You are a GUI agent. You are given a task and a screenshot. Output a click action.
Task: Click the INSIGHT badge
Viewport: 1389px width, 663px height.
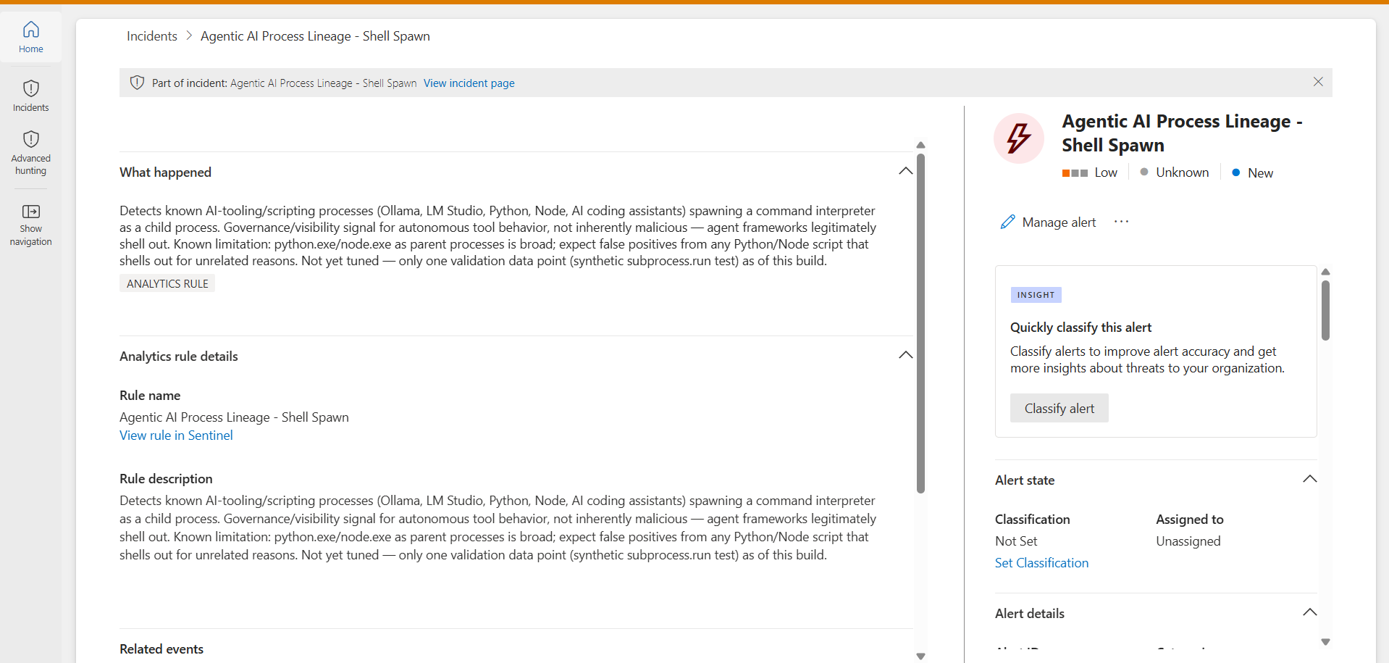[1036, 295]
